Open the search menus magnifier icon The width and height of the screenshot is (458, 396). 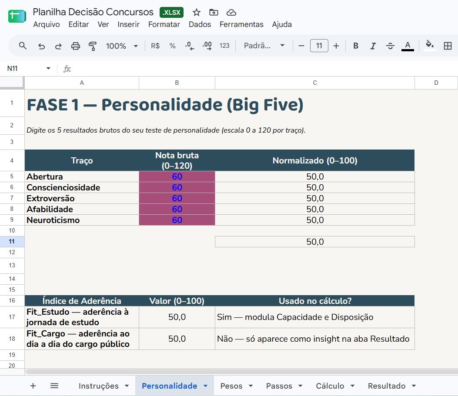tap(23, 46)
